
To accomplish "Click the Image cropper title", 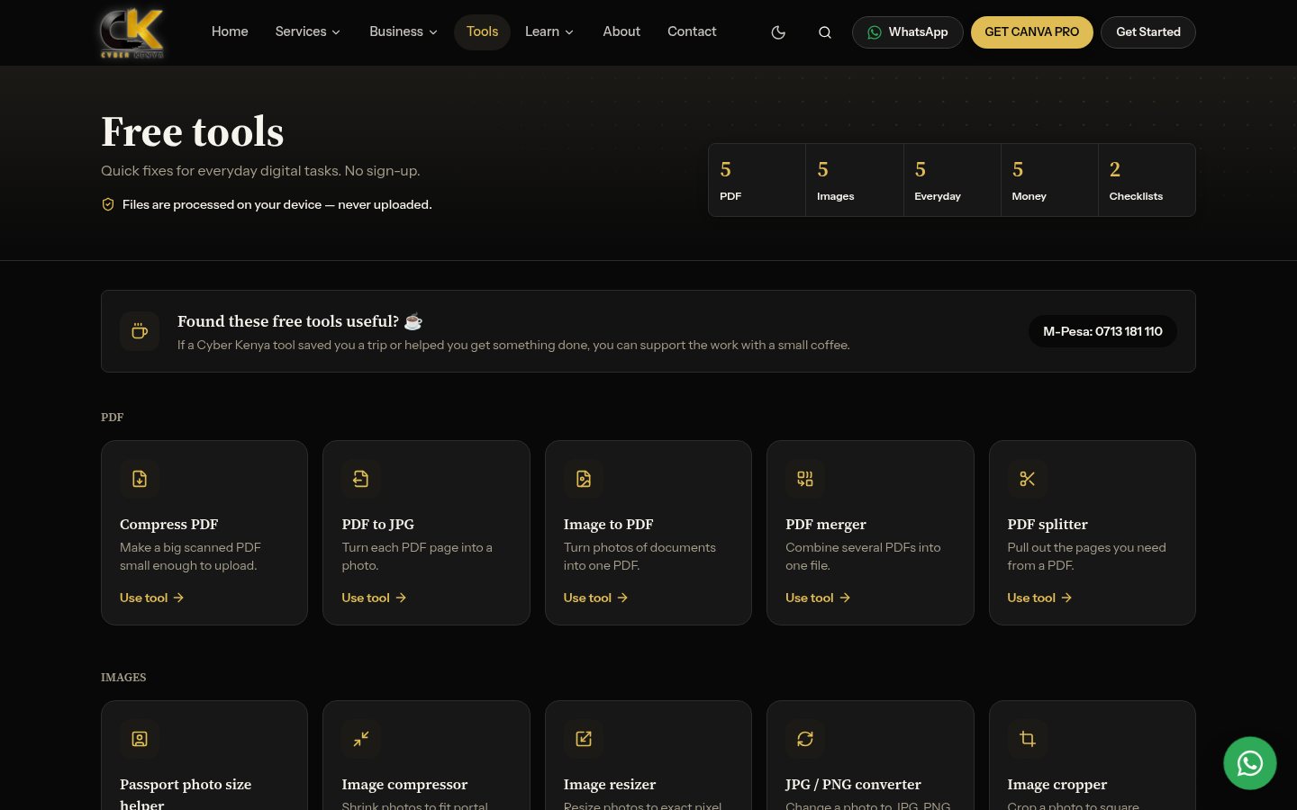I will point(1057,784).
